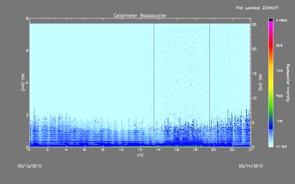
Task: Click the '14:' tick on the UTC axis
Action: click(159, 150)
